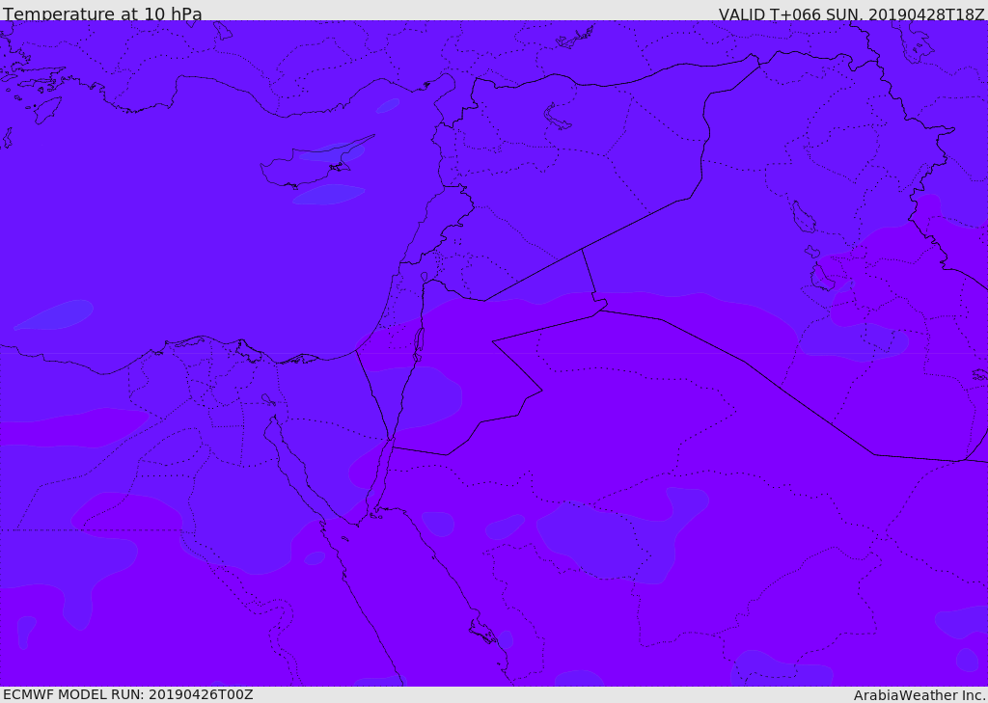Click the 'Temperature at 10 hPa' title

click(102, 14)
